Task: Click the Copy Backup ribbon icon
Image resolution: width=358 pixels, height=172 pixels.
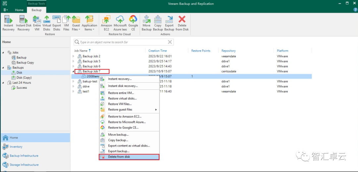Action: 157,23
